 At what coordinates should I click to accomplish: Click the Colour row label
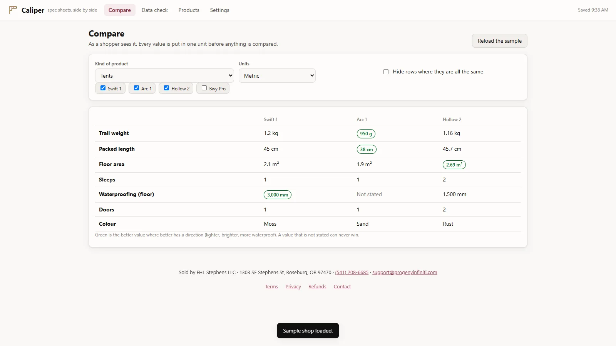(107, 224)
